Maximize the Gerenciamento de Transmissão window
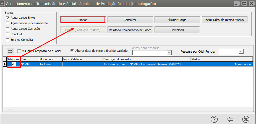The image size is (256, 124). pyautogui.click(x=244, y=3)
